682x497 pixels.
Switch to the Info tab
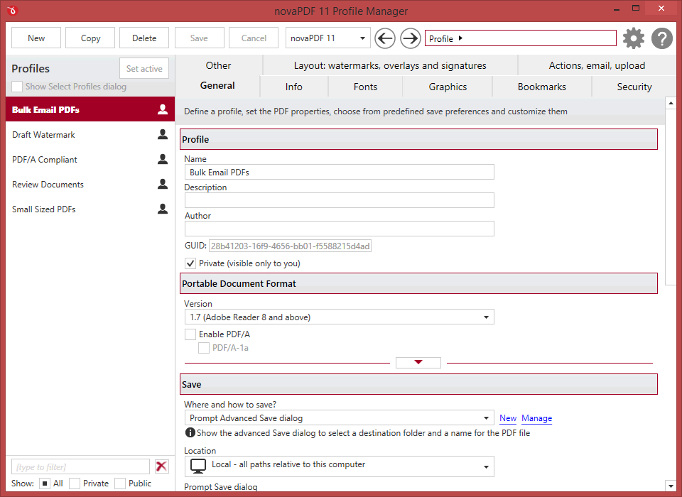click(294, 87)
